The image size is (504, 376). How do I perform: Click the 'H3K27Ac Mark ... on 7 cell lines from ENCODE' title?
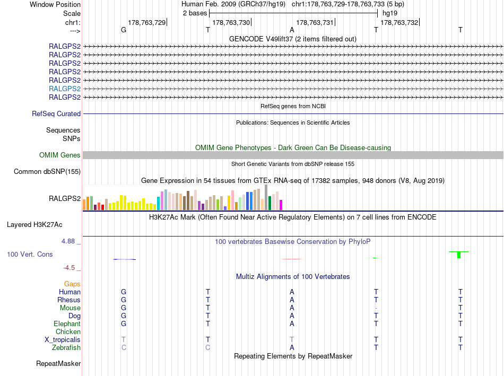(x=293, y=217)
